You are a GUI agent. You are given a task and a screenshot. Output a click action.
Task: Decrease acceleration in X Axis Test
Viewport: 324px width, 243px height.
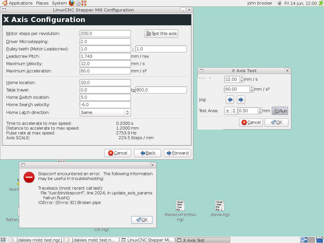[252, 91]
